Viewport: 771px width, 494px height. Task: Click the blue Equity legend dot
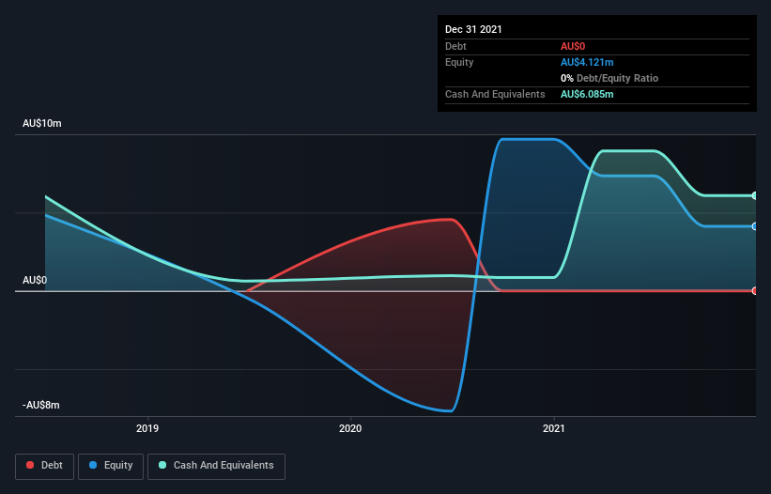tap(93, 465)
